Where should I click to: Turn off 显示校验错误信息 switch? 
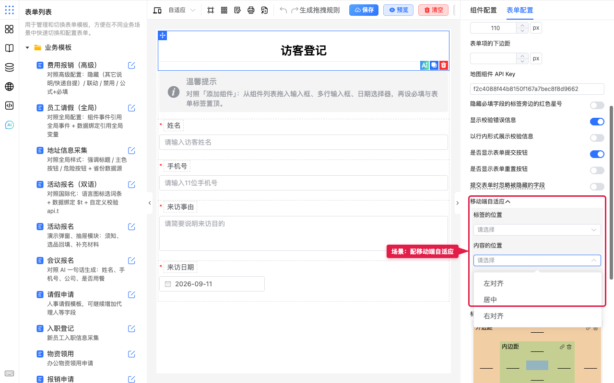tap(597, 122)
